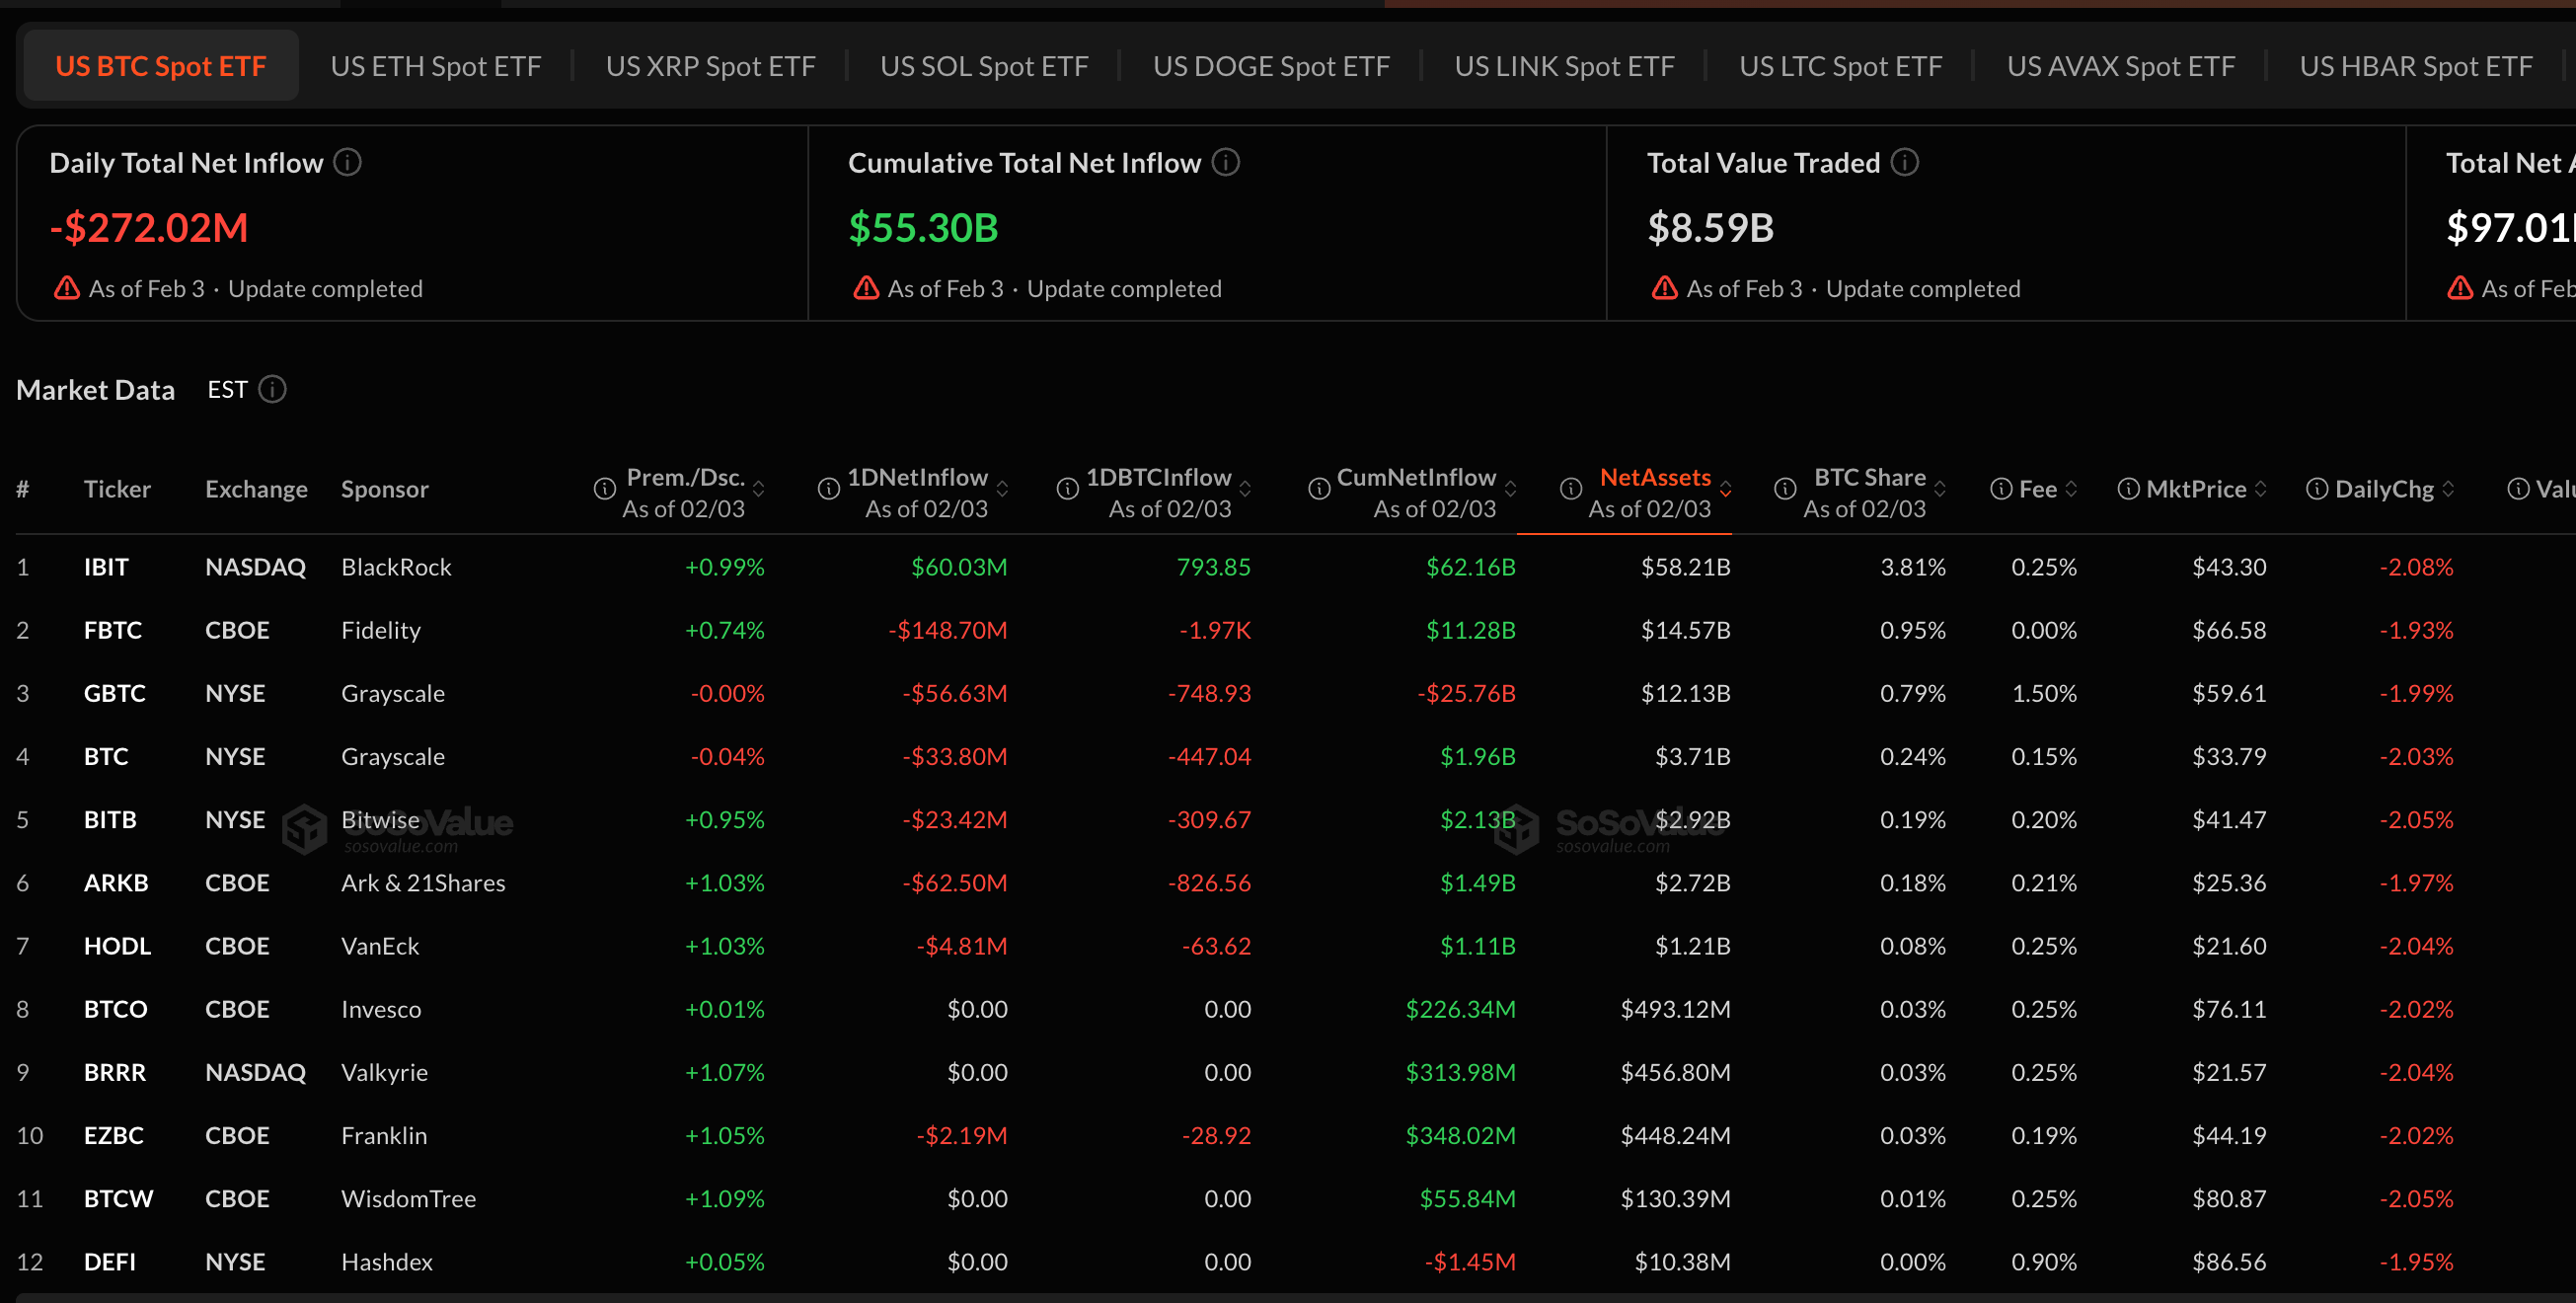The width and height of the screenshot is (2576, 1303).
Task: Sort table by NetAssets sort arrows
Action: click(x=1725, y=489)
